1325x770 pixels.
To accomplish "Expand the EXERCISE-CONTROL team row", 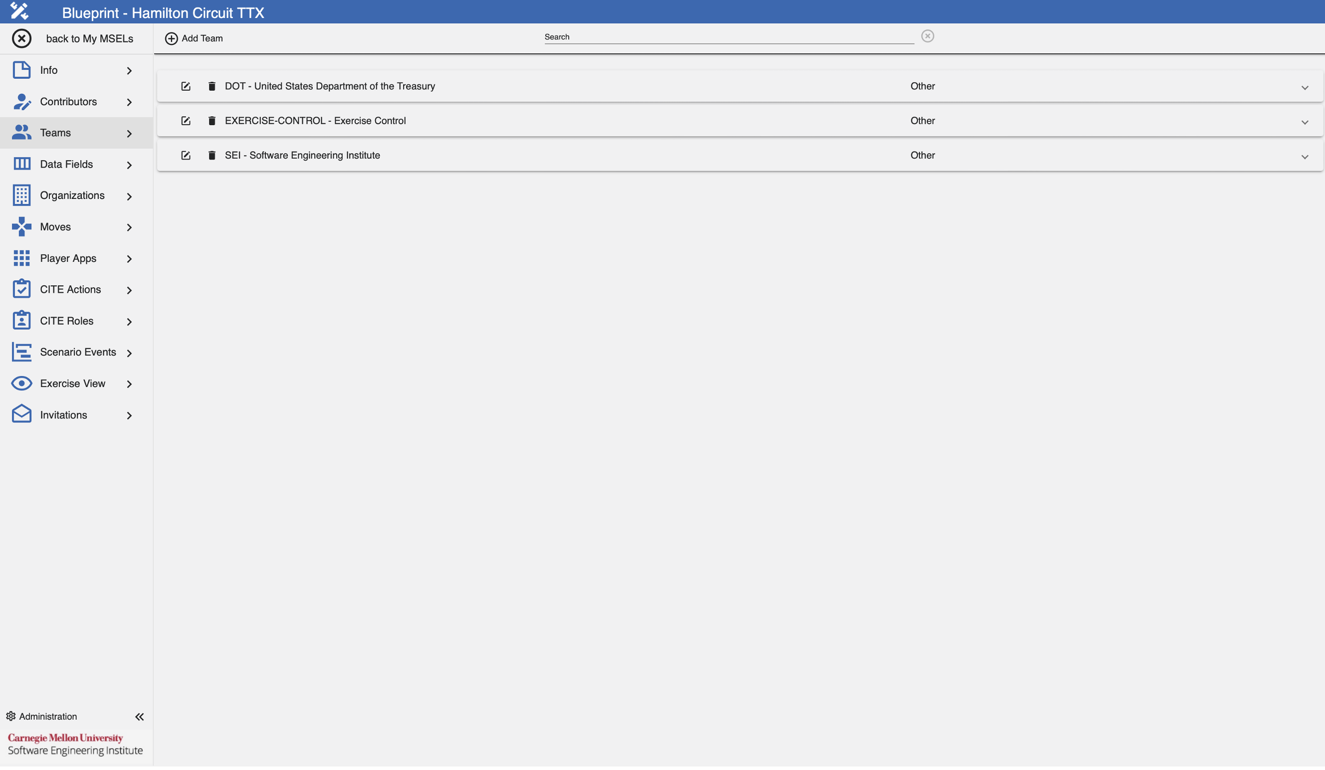I will tap(1305, 121).
